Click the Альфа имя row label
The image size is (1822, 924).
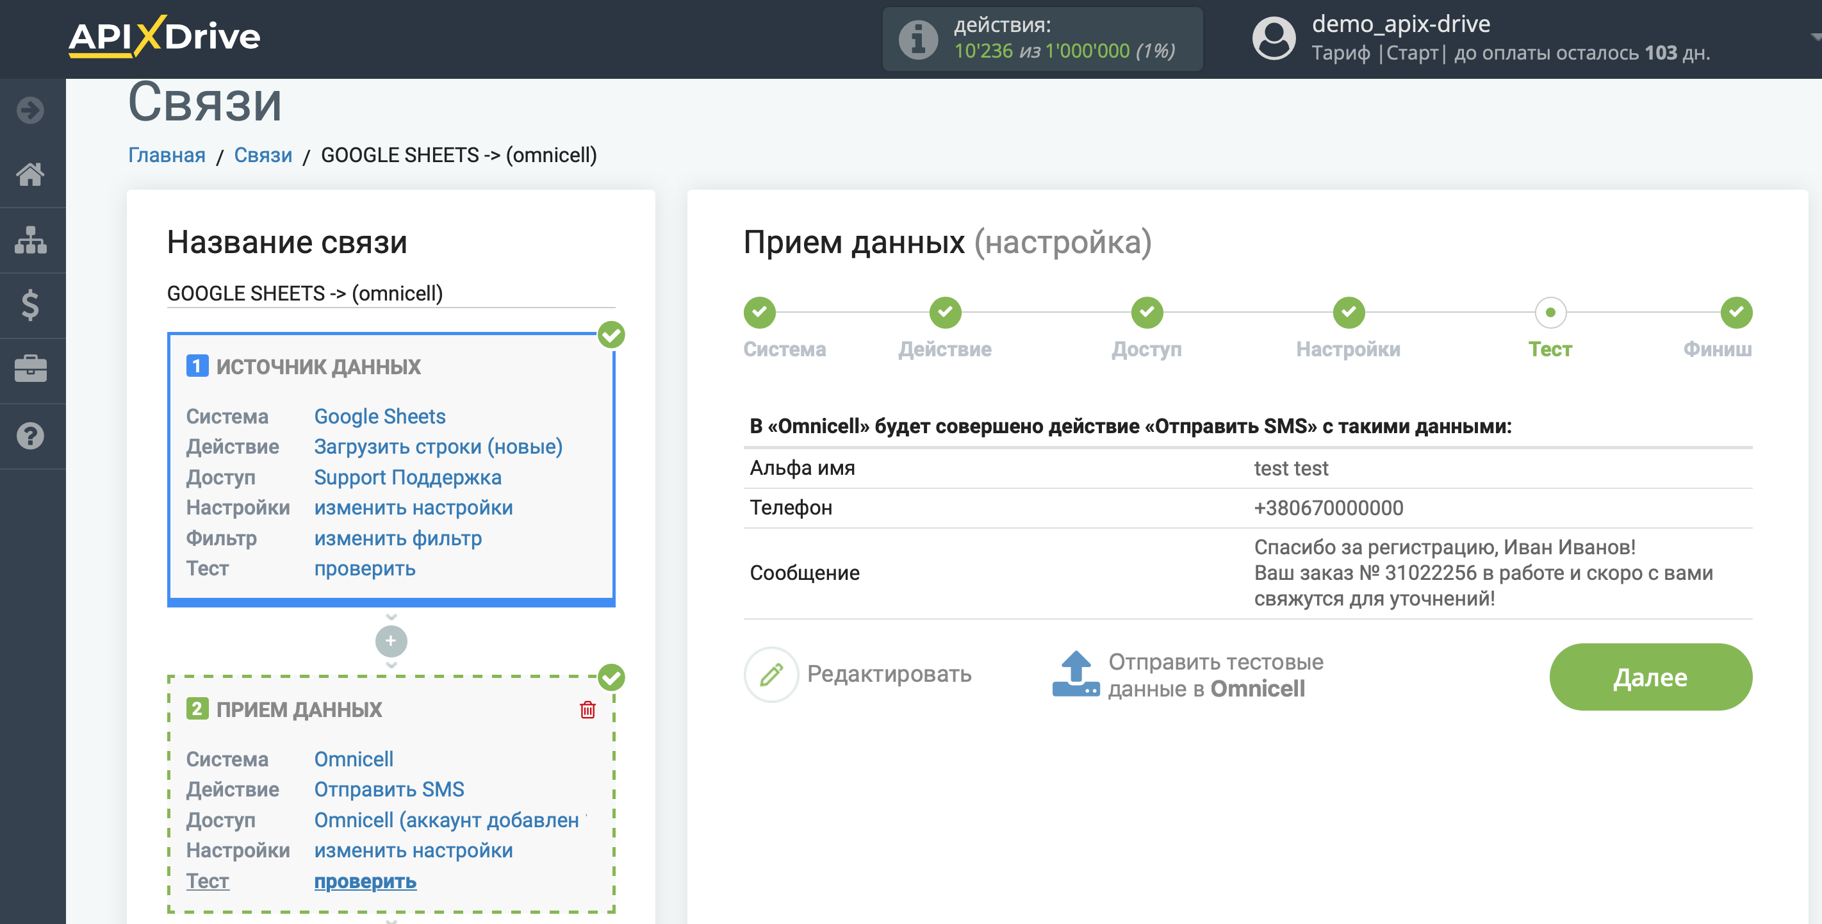coord(802,468)
